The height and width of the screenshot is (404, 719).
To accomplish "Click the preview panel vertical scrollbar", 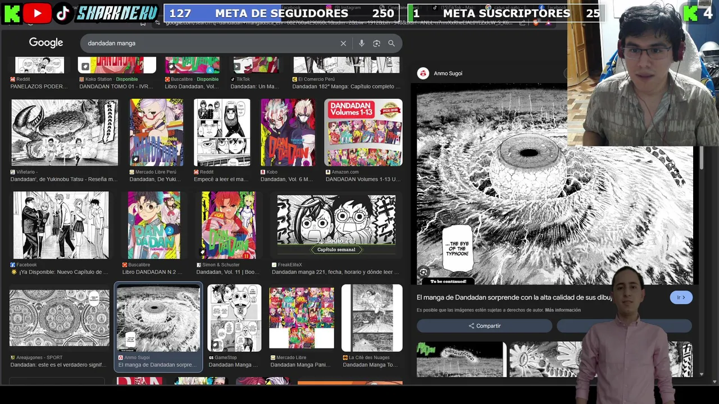I will click(x=700, y=157).
